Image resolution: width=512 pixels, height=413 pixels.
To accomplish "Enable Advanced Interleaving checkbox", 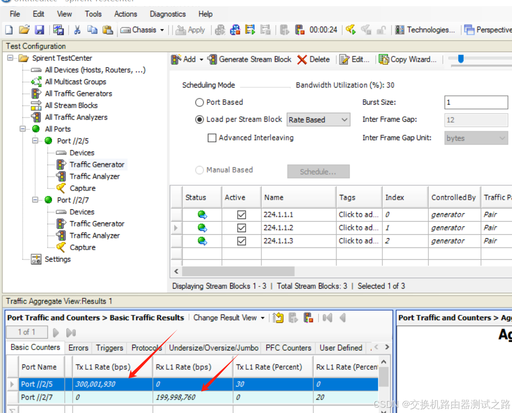I will coord(212,138).
